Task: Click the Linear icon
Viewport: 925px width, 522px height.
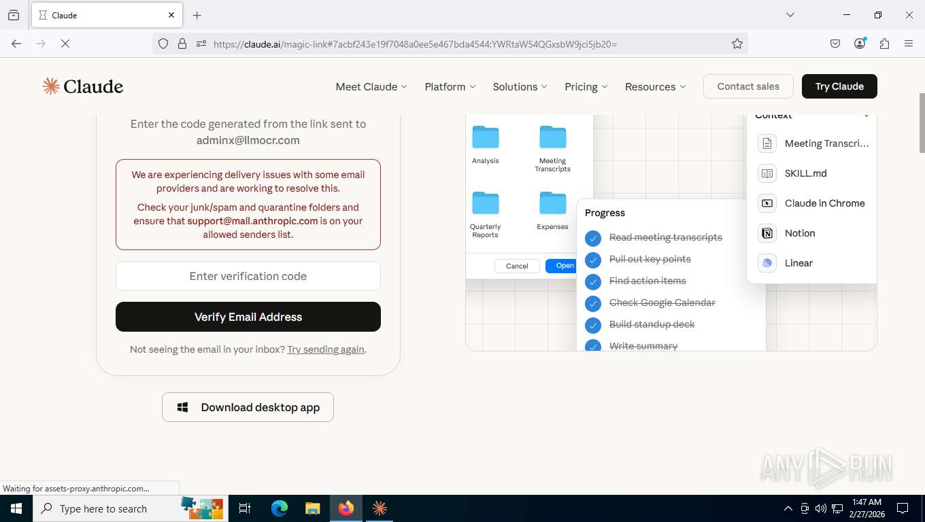Action: [767, 263]
